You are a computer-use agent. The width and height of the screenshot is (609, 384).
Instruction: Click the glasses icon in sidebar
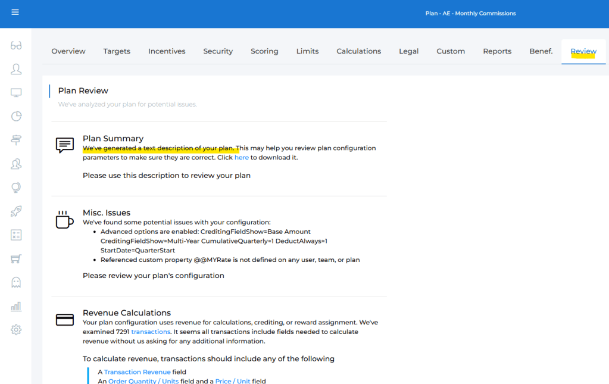[x=16, y=46]
